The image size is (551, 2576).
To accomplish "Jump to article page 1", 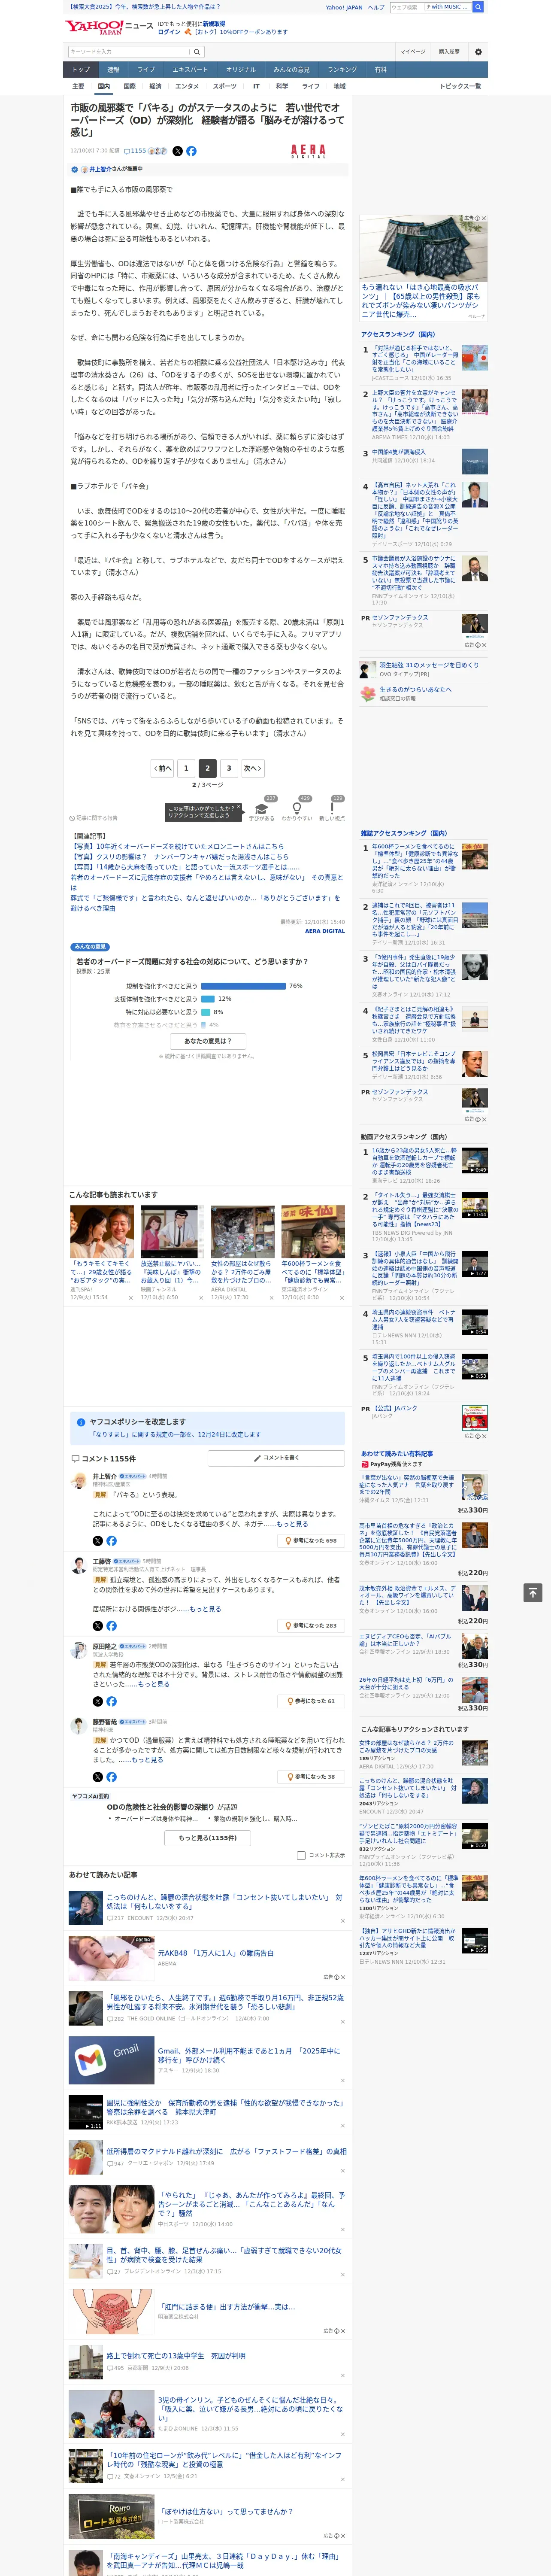I will 185,768.
